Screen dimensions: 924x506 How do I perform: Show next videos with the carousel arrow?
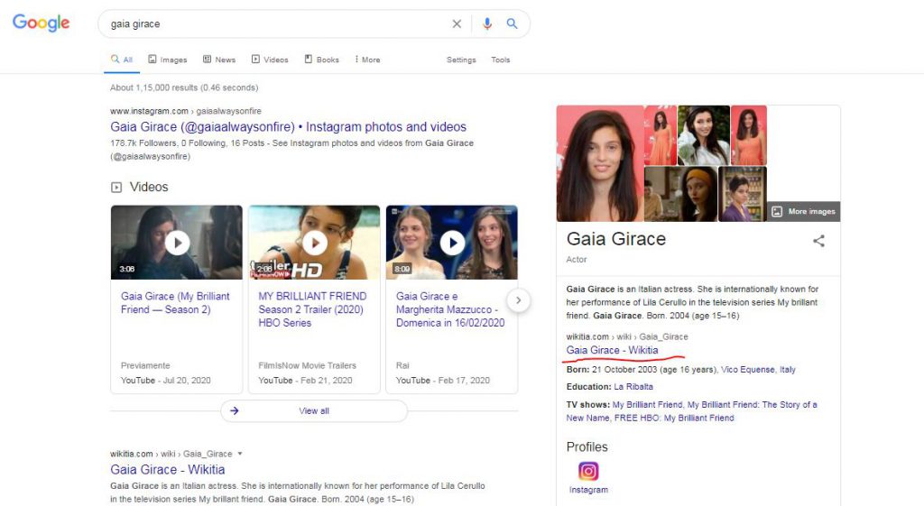pyautogui.click(x=518, y=300)
